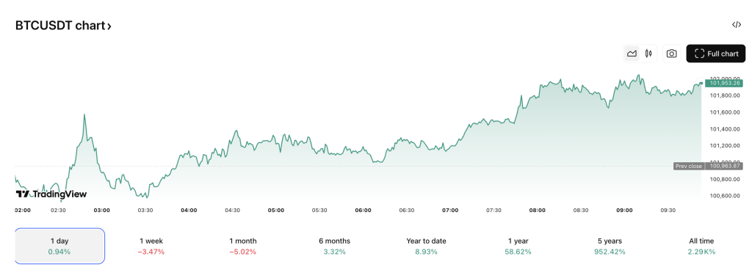Select the 5 years range

610,246
